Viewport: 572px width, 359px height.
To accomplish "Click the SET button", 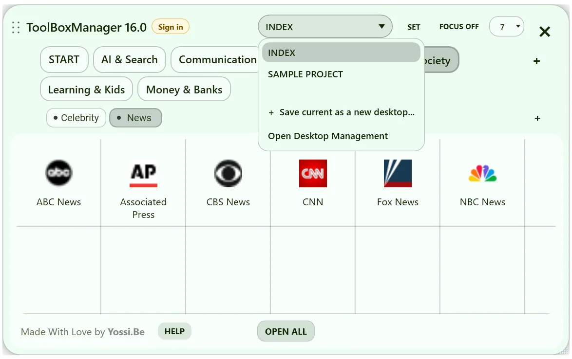I will tap(414, 27).
